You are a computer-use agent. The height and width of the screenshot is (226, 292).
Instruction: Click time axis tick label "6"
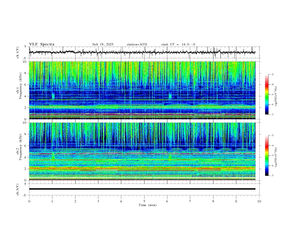coord(167,201)
